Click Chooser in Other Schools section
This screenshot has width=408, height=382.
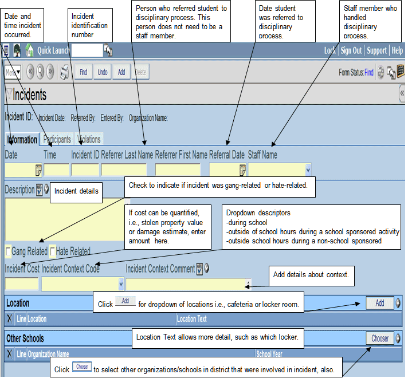[x=380, y=338]
